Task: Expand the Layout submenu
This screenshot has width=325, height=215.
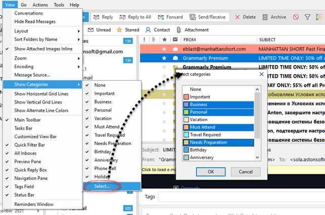Action: pyautogui.click(x=79, y=31)
